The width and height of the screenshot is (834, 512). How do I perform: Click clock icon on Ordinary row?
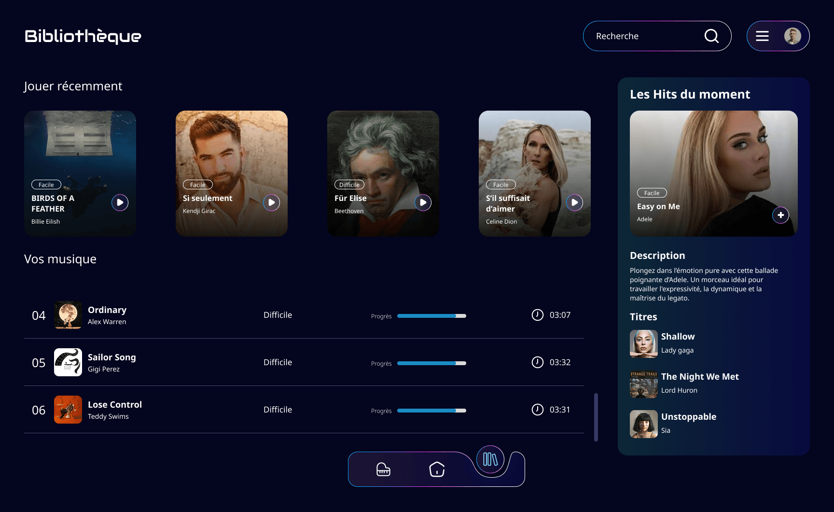[538, 315]
